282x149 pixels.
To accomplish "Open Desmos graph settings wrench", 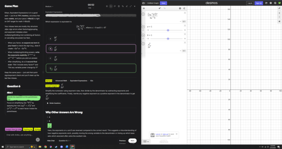I will point(279,8).
